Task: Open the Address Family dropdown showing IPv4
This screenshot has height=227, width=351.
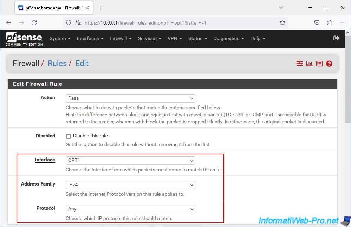Action: click(130, 185)
